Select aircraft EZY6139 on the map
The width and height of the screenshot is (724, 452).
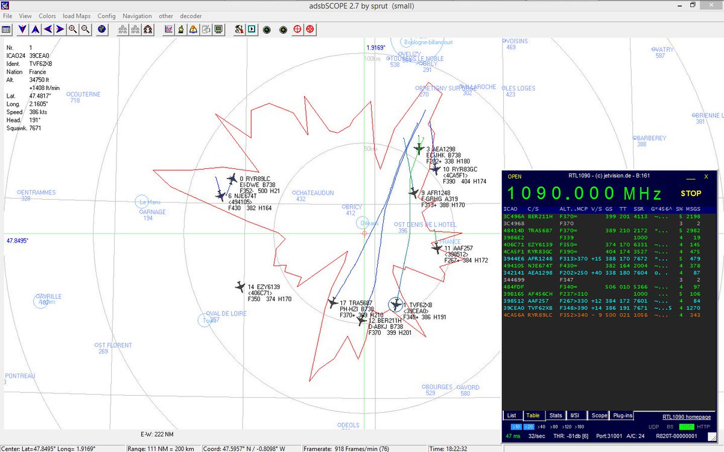(241, 287)
